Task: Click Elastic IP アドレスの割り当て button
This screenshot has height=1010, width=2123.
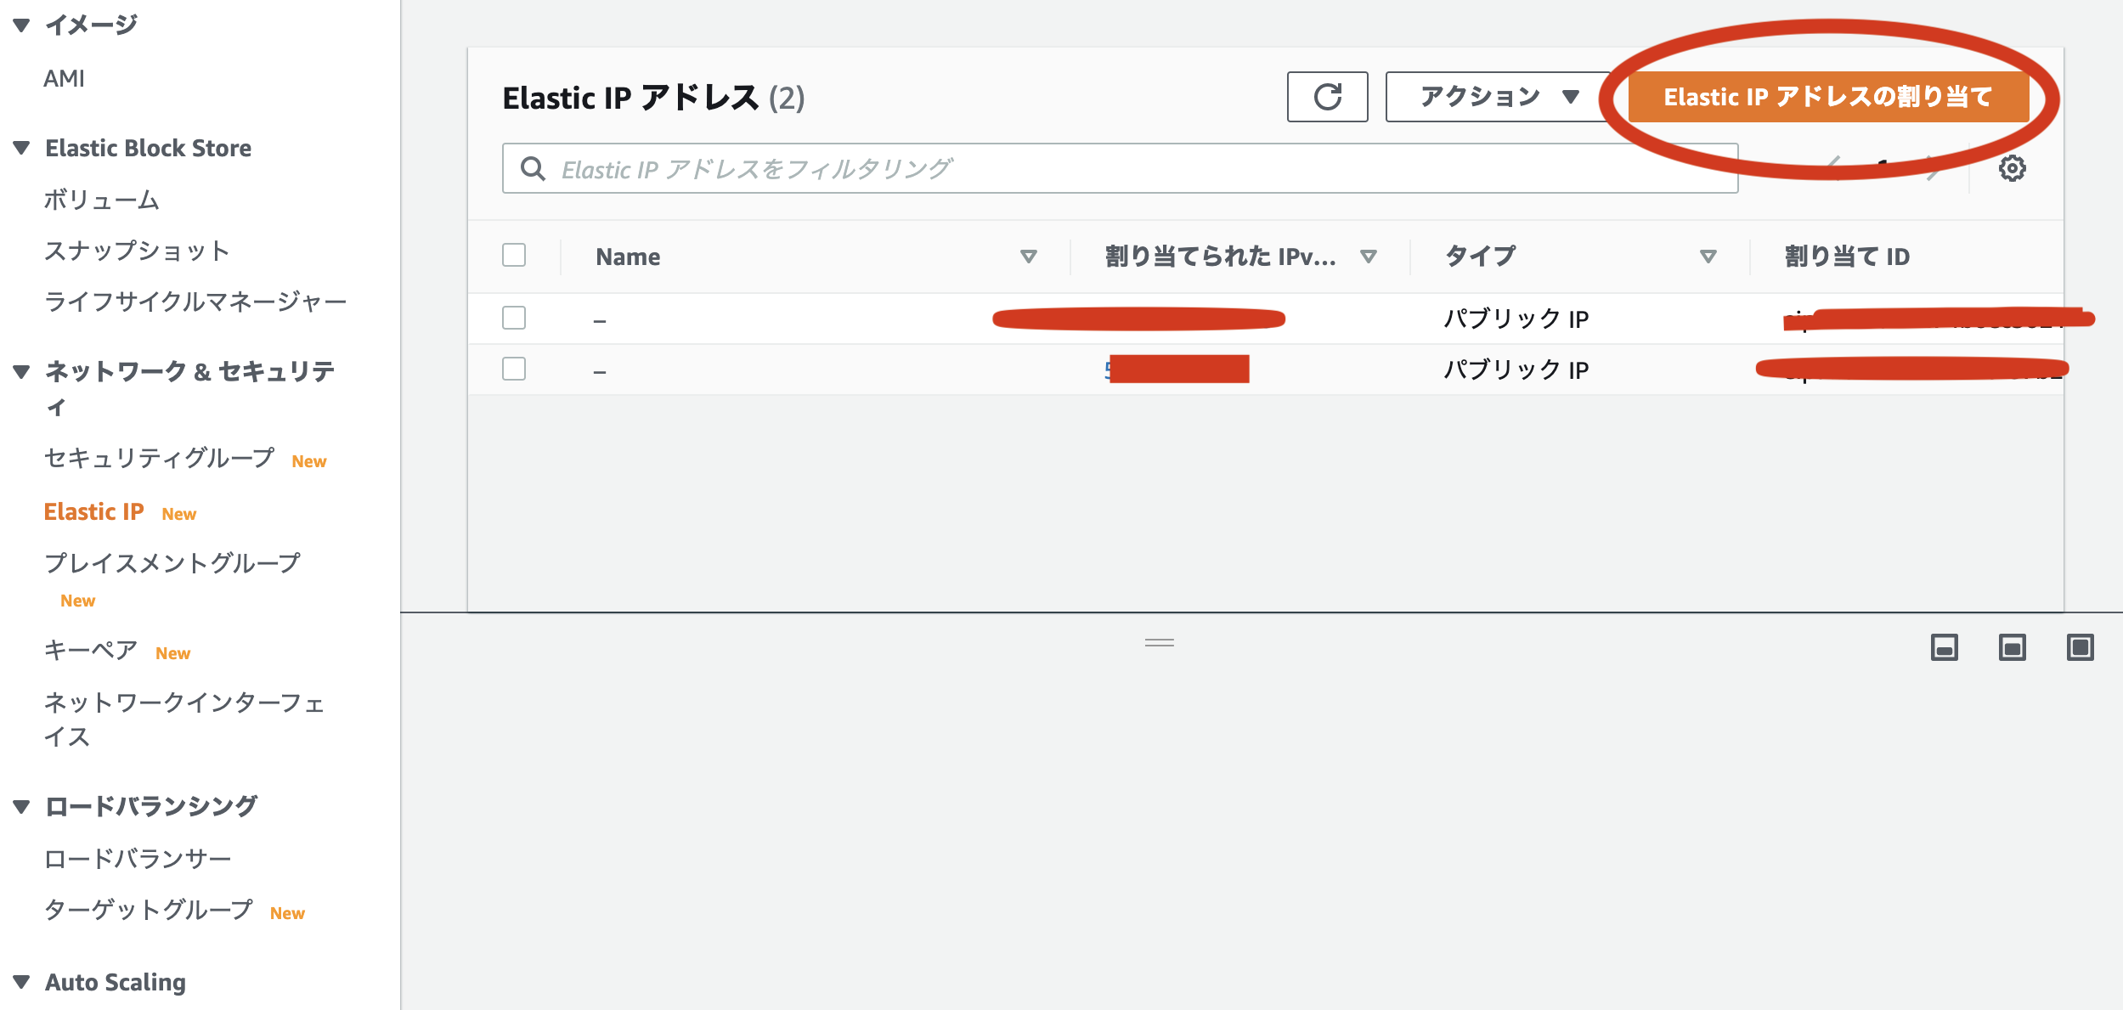Action: click(1828, 97)
